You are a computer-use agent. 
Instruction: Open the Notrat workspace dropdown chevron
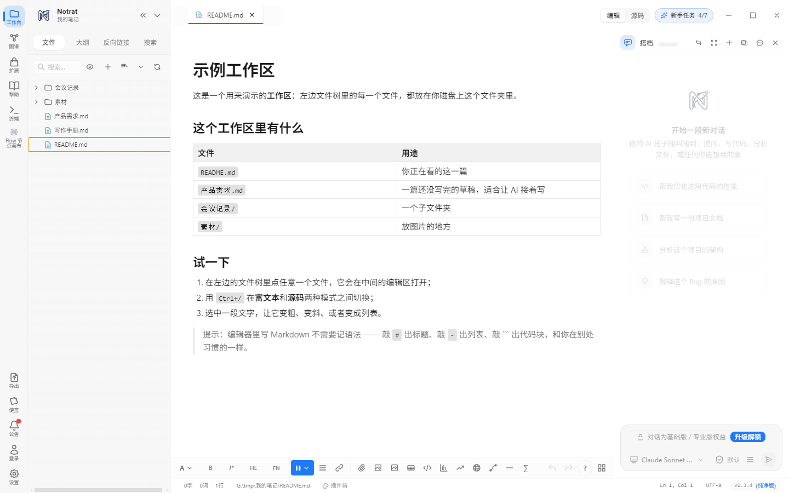[x=157, y=15]
